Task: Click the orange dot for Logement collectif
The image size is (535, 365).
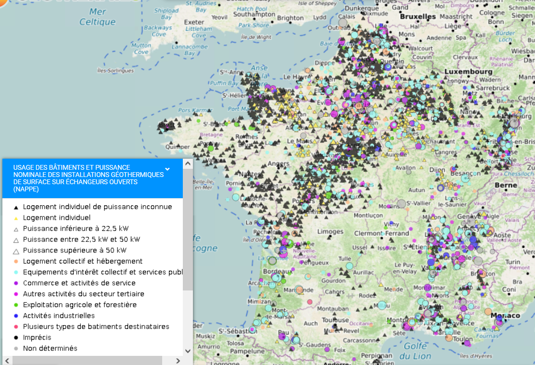Action: tap(16, 262)
